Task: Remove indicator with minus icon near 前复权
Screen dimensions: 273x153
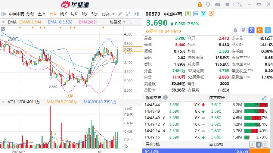Action: pyautogui.click(x=138, y=22)
